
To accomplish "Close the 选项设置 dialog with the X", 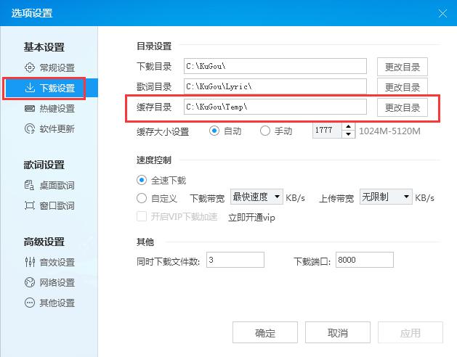I will click(x=442, y=13).
